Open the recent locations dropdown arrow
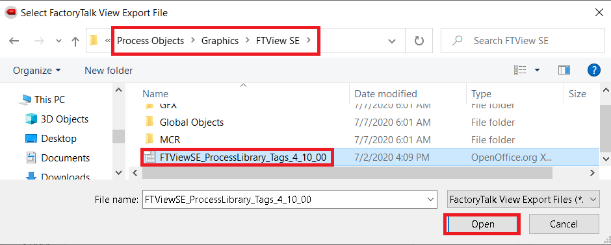The height and width of the screenshot is (245, 611). [x=58, y=41]
